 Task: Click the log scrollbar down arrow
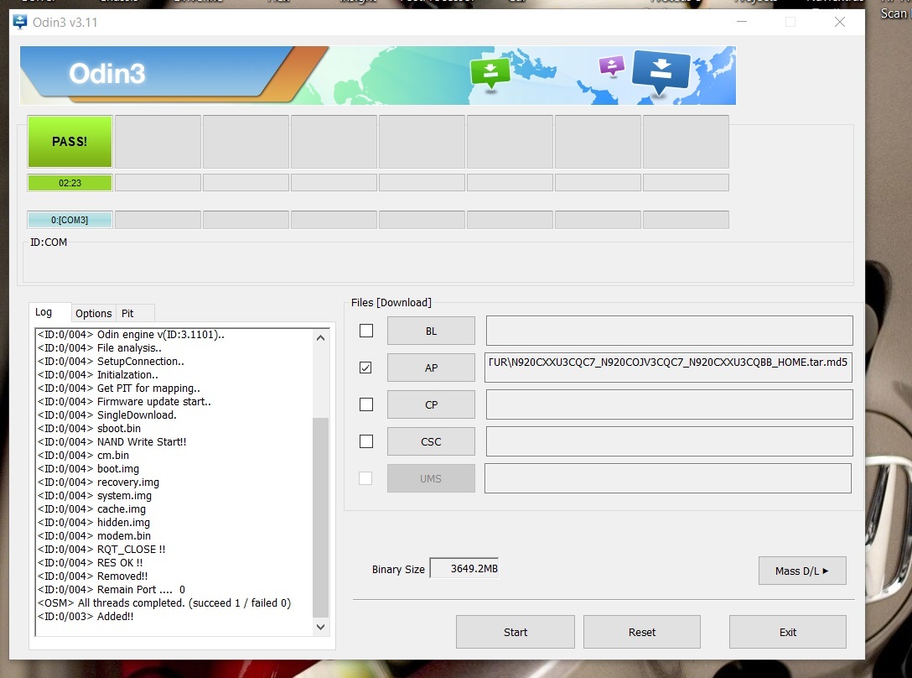[x=320, y=627]
